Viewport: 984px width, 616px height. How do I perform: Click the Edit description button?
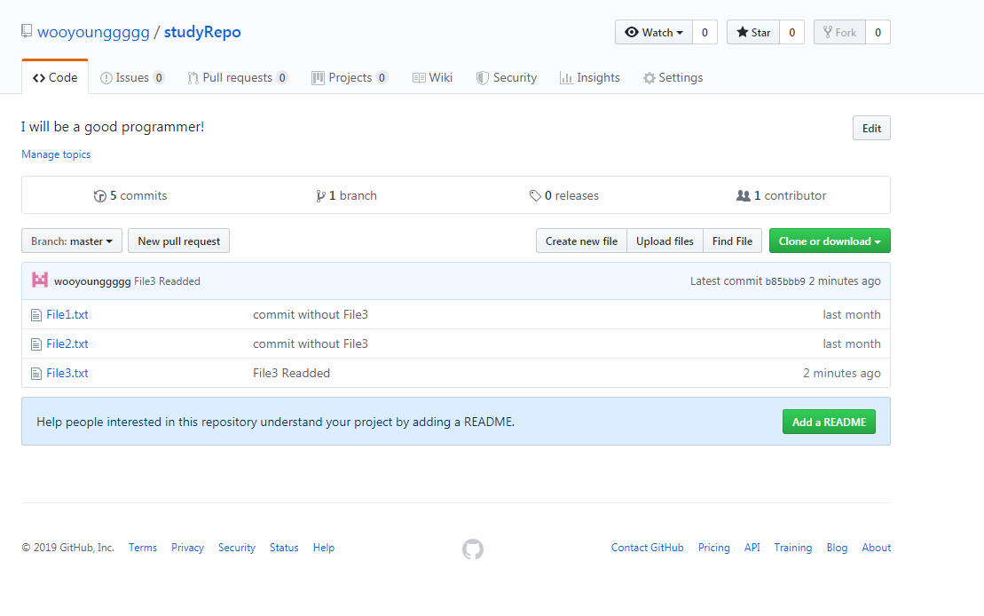click(871, 128)
